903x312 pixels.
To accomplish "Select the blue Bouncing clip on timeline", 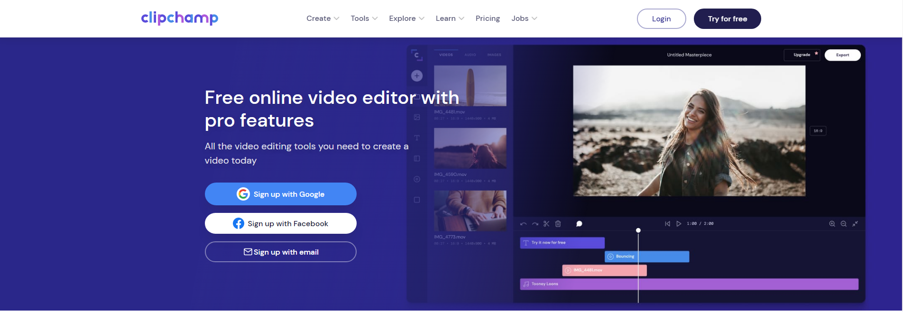I will tap(647, 257).
